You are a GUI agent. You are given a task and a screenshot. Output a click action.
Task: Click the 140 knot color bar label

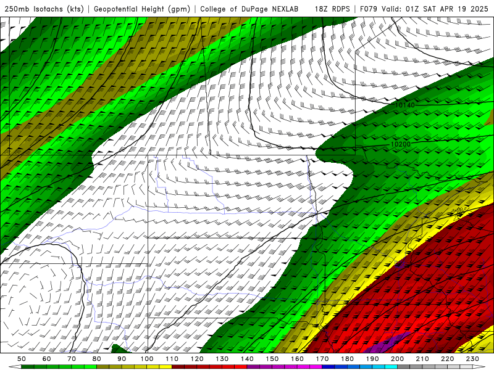tap(247, 359)
